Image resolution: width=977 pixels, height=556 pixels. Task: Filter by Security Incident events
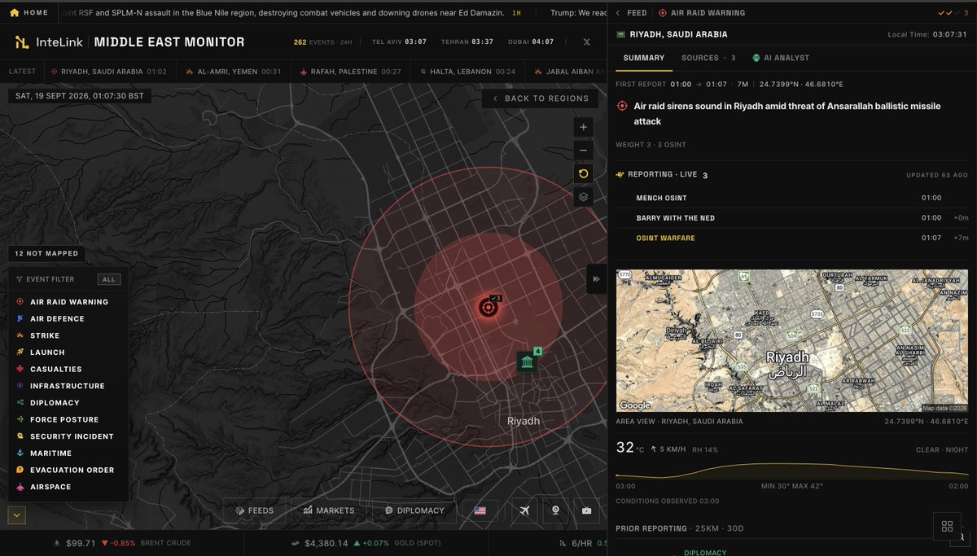(x=64, y=436)
